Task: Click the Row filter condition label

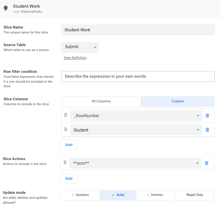Action: (x=20, y=71)
